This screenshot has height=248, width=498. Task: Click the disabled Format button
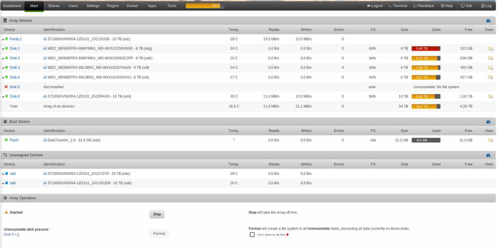tap(159, 234)
